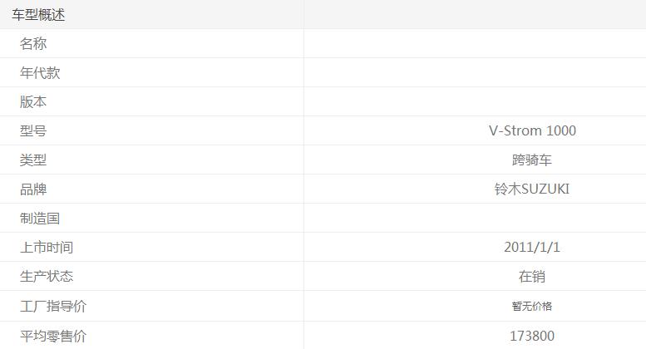Click the empty value cell beside 名称
This screenshot has height=349, width=646.
coord(475,44)
